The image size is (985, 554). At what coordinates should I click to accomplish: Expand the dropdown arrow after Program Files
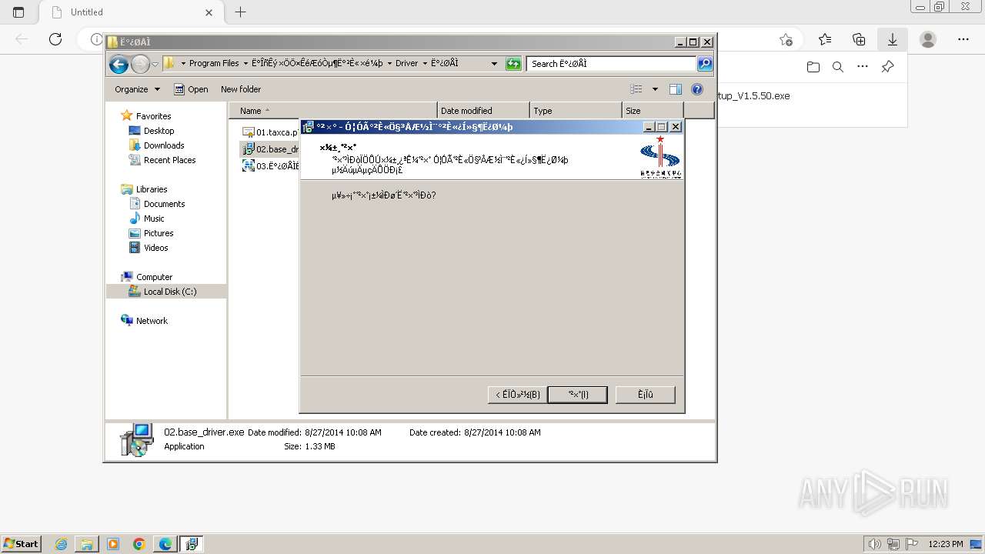coord(245,64)
